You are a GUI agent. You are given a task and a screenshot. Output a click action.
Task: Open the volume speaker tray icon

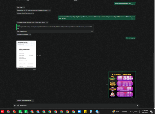[x=136, y=112]
